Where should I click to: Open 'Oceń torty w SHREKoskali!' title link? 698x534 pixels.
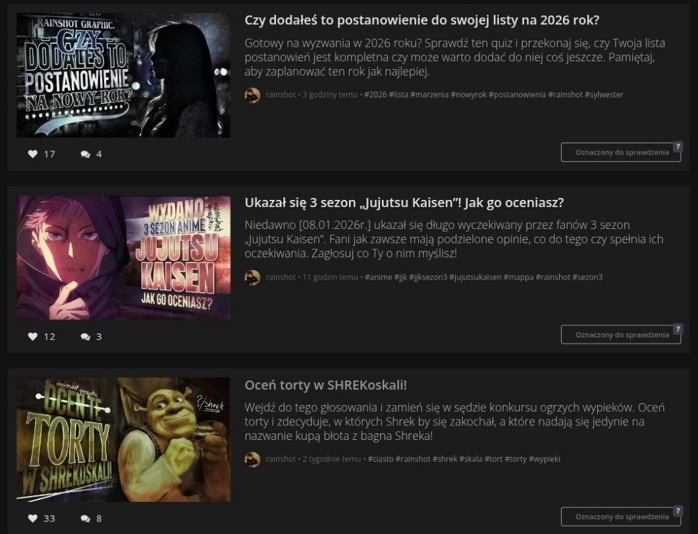pyautogui.click(x=326, y=385)
